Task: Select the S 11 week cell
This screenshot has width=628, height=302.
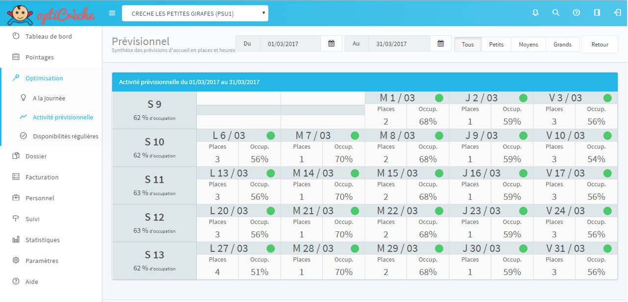Action: 154,186
